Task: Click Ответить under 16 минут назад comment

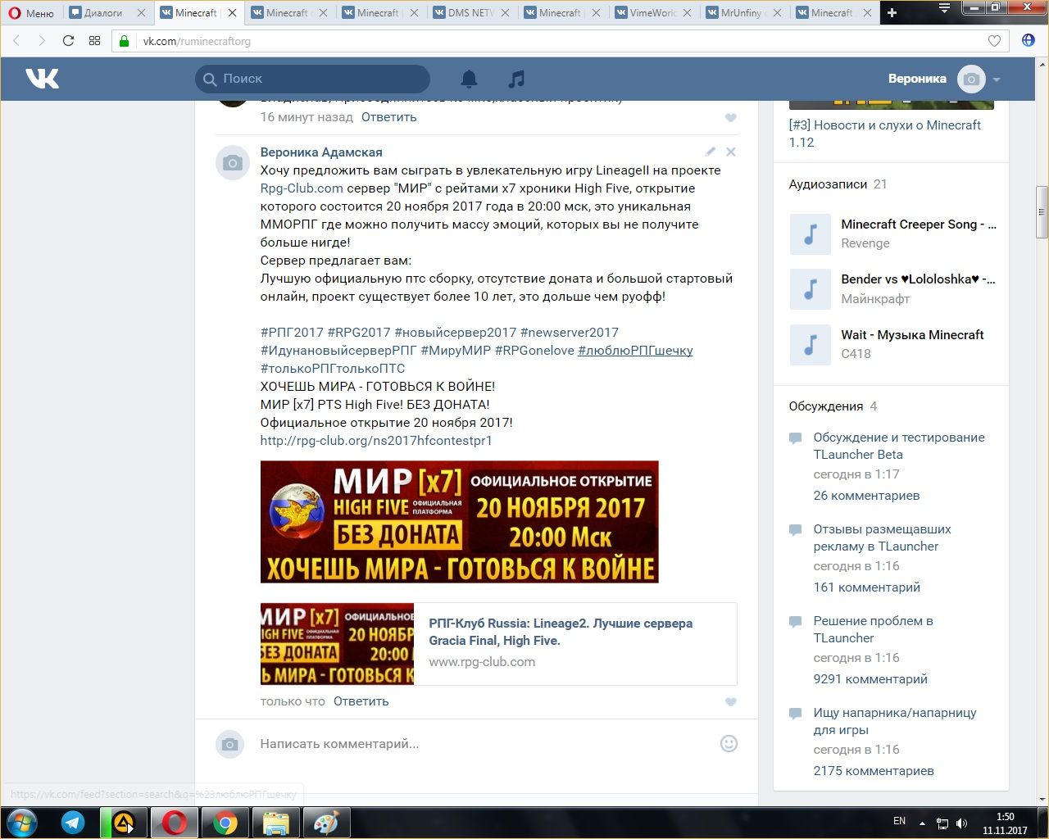Action: [389, 117]
